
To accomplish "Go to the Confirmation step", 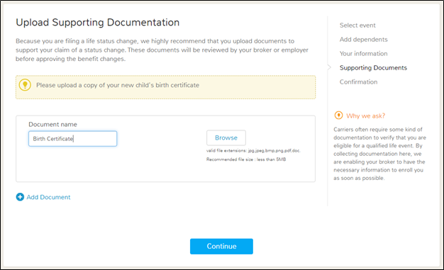I will click(358, 82).
